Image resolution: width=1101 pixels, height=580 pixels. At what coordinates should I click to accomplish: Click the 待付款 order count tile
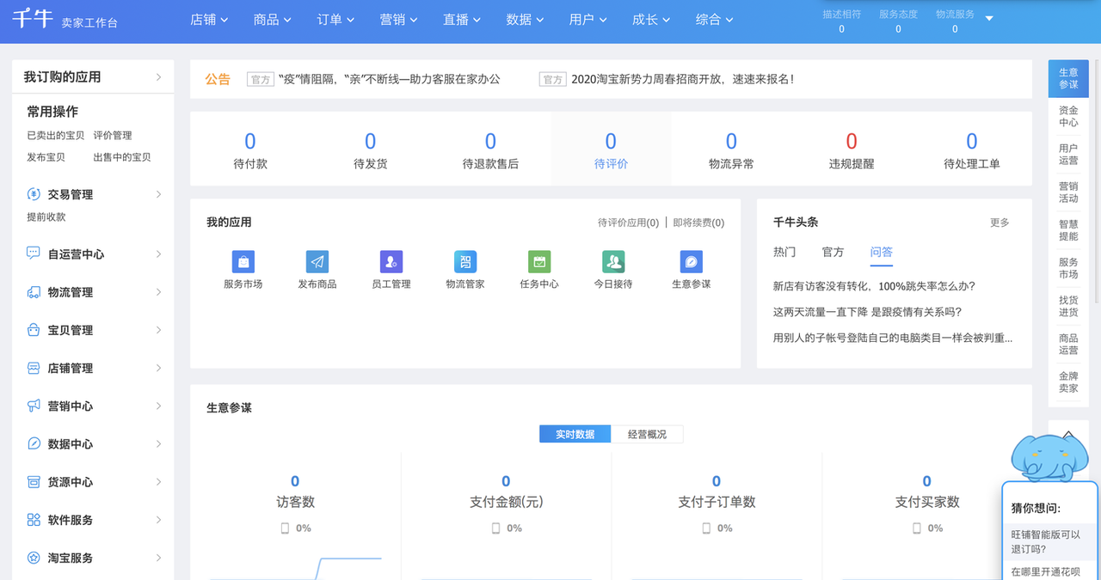(x=249, y=150)
